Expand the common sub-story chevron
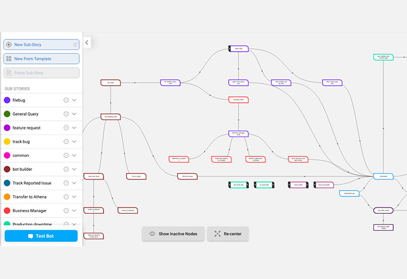Image resolution: width=407 pixels, height=279 pixels. 74,156
